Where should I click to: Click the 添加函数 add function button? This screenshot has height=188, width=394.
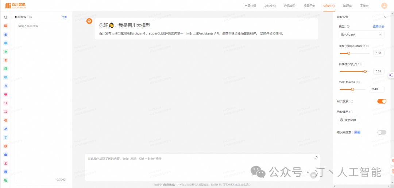point(348,120)
